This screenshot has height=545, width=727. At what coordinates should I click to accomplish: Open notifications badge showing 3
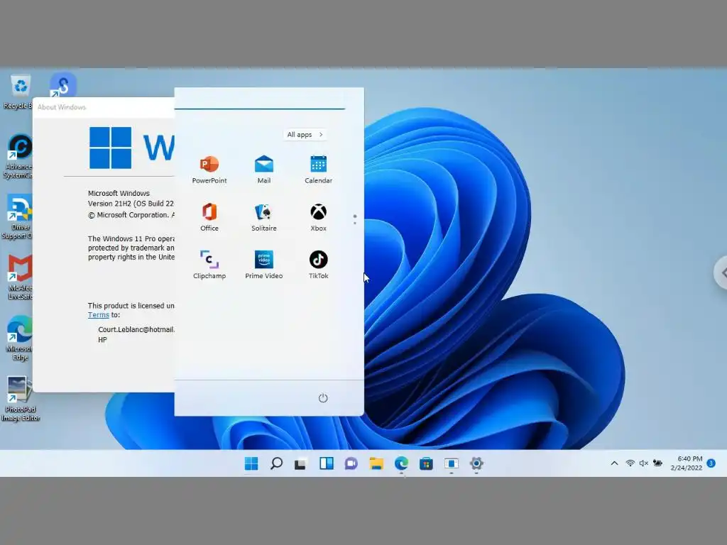711,463
